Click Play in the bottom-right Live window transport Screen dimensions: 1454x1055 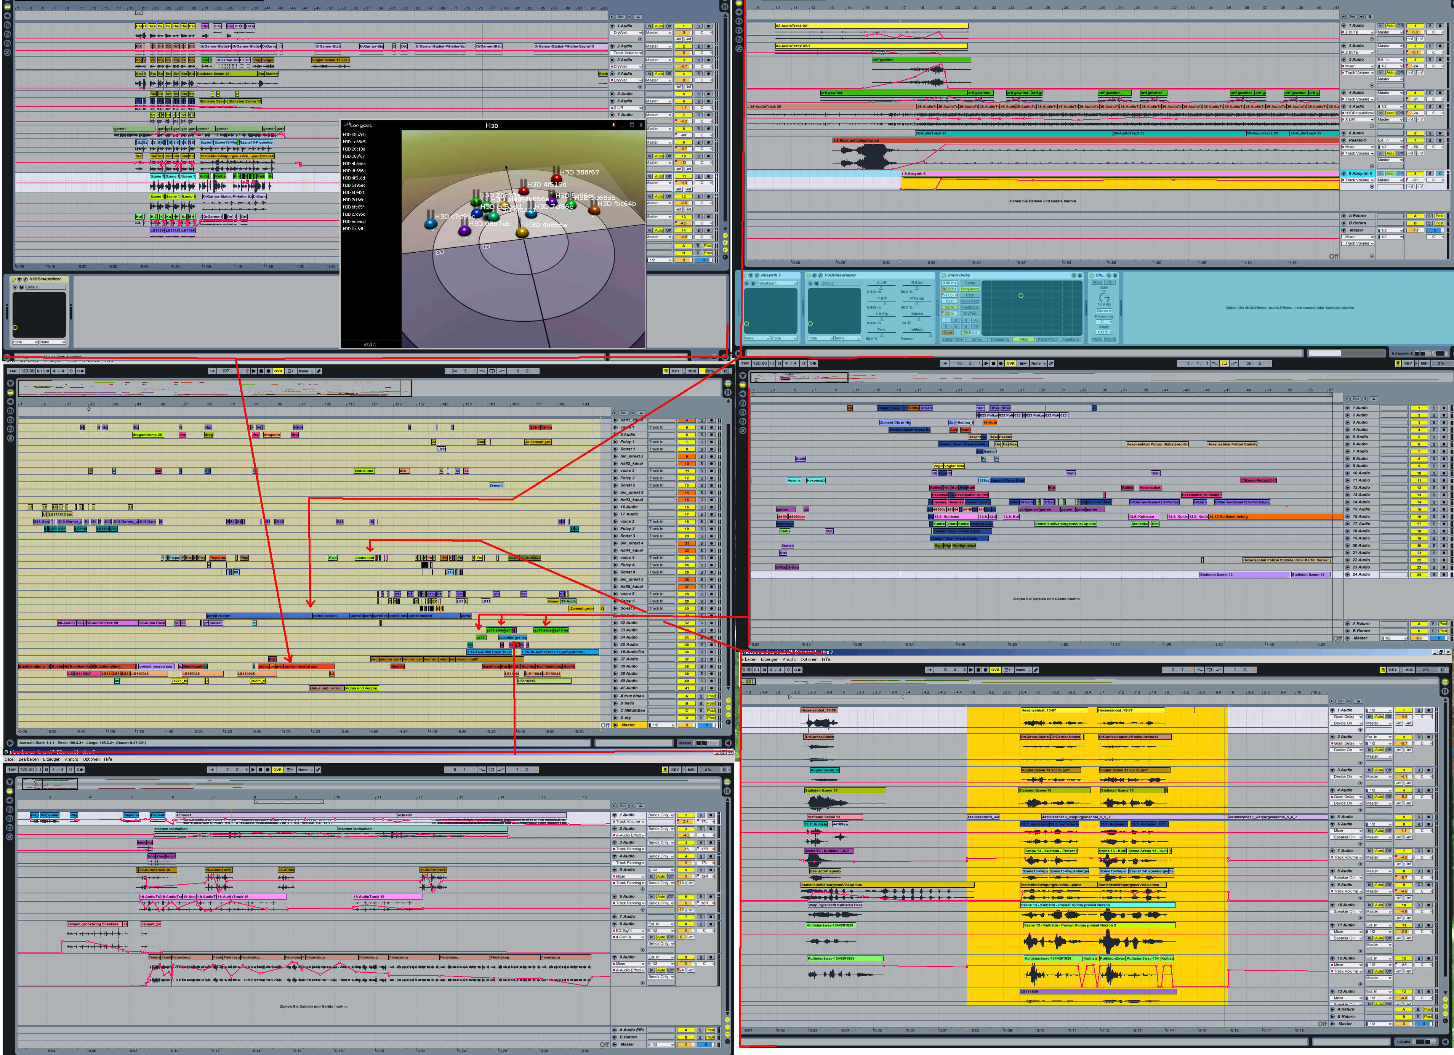pos(971,670)
